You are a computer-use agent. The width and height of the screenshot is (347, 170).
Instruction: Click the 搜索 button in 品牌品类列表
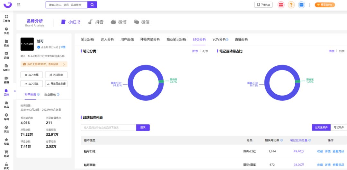tap(143, 128)
